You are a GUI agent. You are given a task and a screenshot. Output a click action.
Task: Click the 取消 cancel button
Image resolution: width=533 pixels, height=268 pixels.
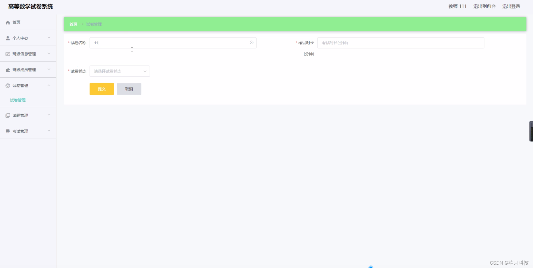pos(129,89)
